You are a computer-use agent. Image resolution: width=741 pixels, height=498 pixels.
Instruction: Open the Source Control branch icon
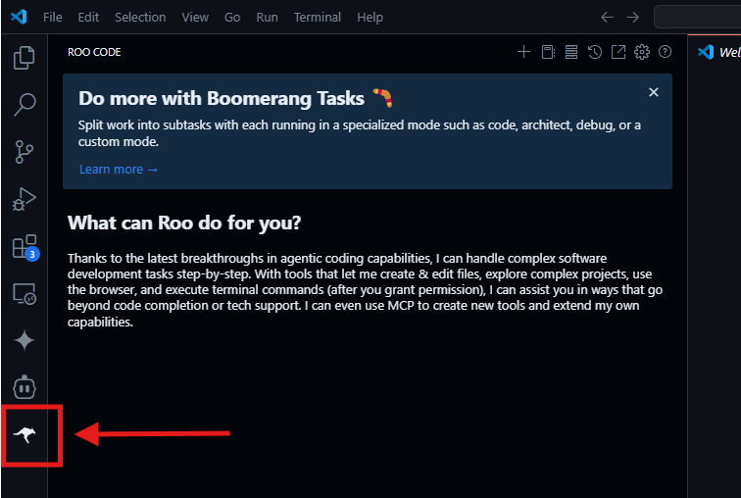click(x=25, y=152)
